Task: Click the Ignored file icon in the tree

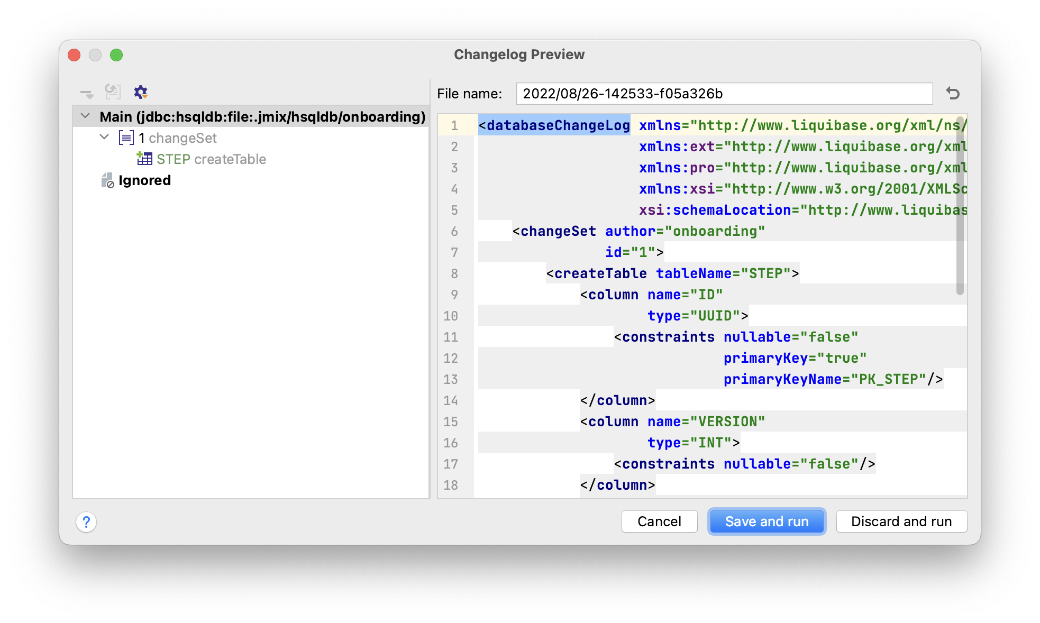Action: tap(107, 180)
